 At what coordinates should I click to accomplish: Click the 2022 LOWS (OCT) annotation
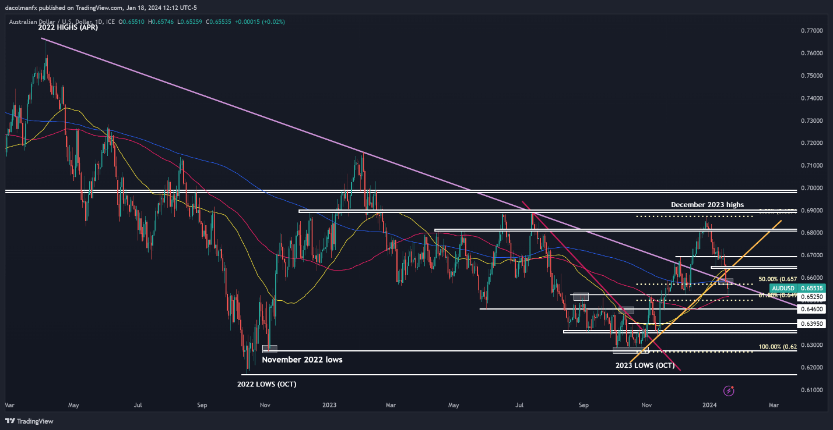tap(266, 384)
